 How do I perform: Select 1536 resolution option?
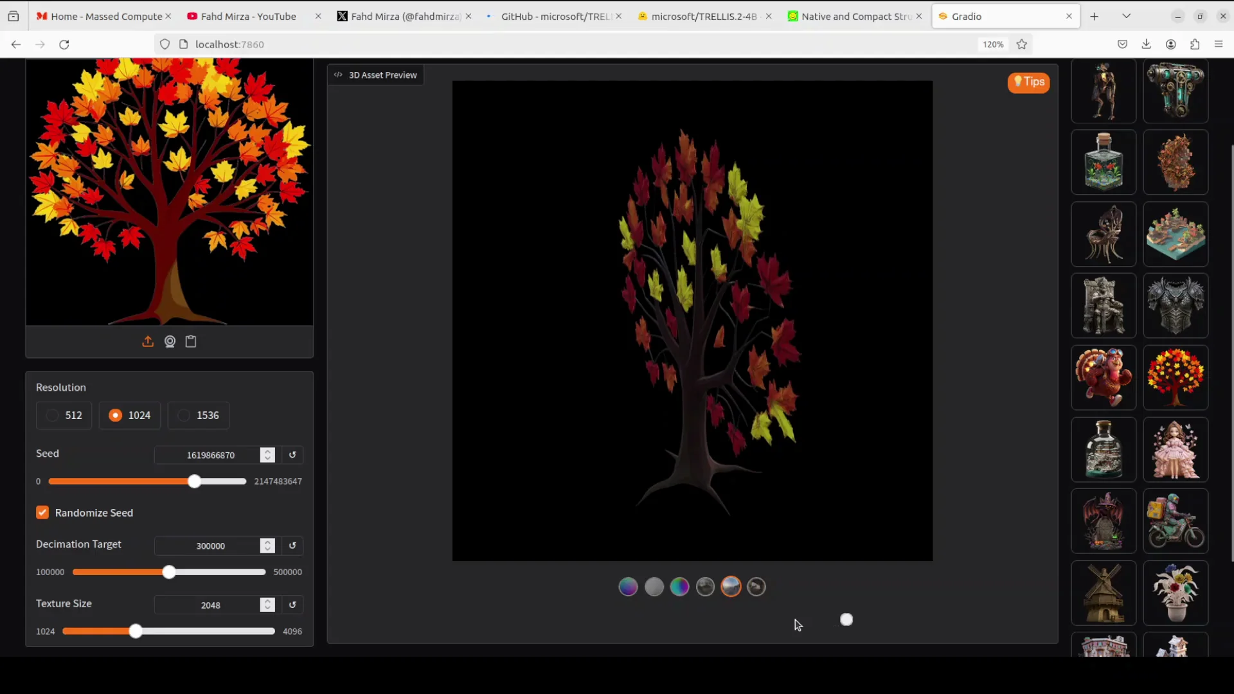(x=199, y=415)
